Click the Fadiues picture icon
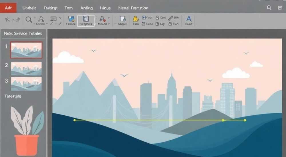 (x=71, y=19)
